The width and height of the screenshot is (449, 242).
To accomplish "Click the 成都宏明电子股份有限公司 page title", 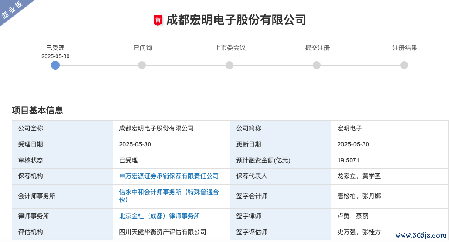I will click(236, 20).
